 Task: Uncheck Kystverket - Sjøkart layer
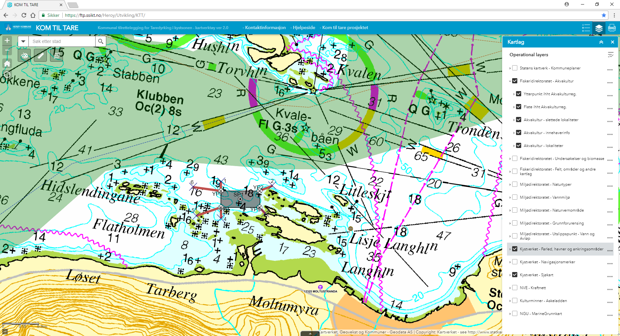[x=515, y=275]
